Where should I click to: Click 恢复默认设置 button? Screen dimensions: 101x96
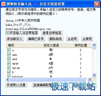pyautogui.click(x=16, y=85)
